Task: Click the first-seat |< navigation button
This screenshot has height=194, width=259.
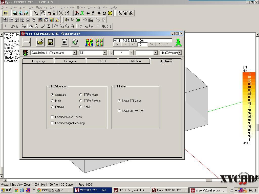Action: click(117, 44)
